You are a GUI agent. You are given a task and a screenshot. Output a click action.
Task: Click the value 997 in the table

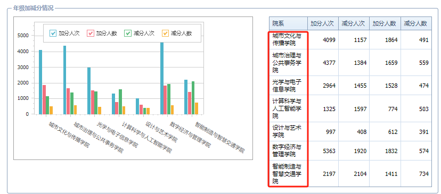tap(331, 132)
